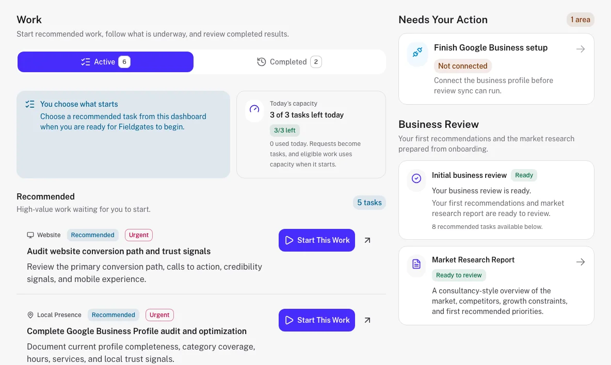Open the Market Research Report
611x365 pixels.
coord(496,286)
